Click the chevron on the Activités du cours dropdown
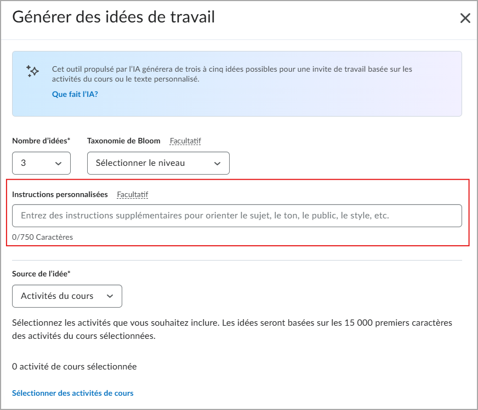 (110, 296)
